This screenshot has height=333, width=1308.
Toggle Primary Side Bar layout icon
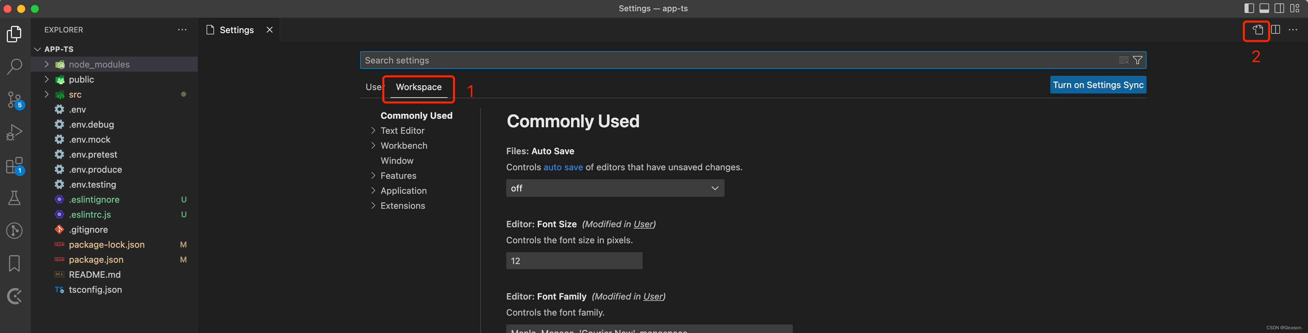click(x=1249, y=8)
